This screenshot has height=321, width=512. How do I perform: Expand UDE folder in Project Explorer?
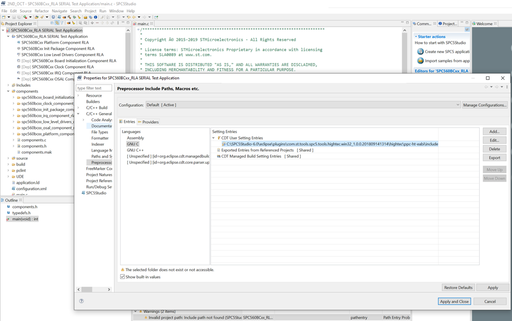[8, 176]
